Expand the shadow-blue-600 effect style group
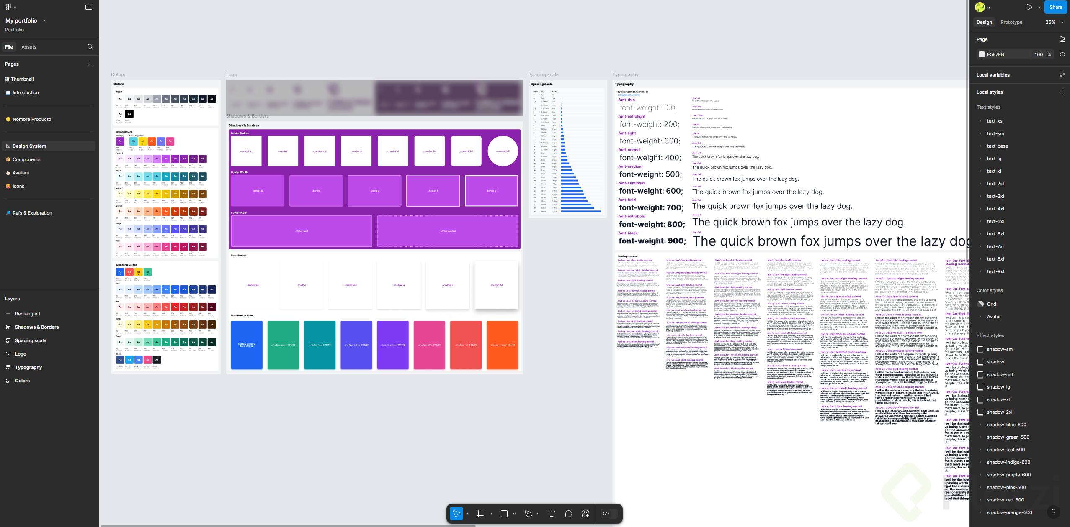The image size is (1070, 527). tap(980, 425)
